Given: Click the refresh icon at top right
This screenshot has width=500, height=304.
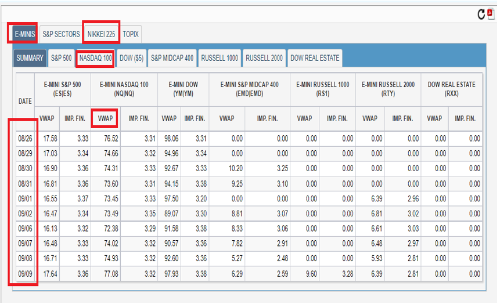Looking at the screenshot, I should point(481,15).
